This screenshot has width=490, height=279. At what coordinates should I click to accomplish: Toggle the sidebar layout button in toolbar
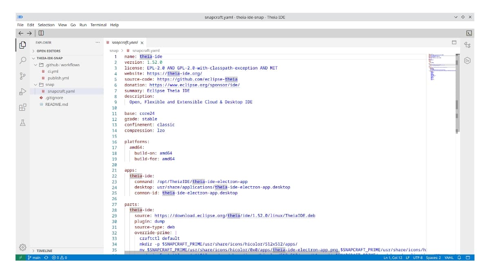(41, 33)
